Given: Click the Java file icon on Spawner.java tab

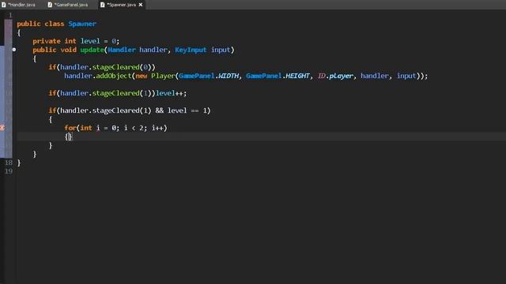Looking at the screenshot, I should [102, 5].
